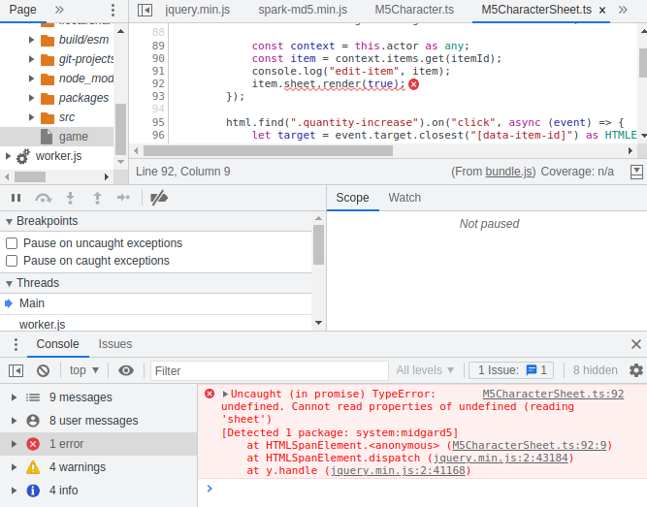
Task: Type in the console Filter field
Action: pyautogui.click(x=267, y=370)
